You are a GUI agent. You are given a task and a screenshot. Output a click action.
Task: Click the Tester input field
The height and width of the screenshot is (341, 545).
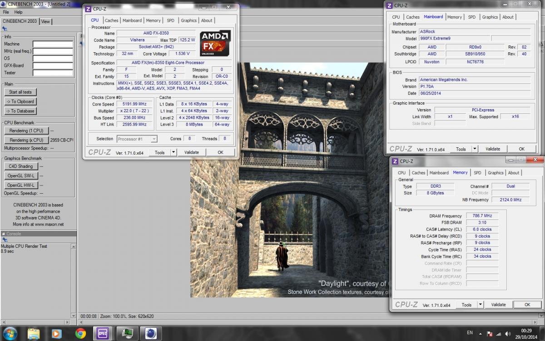[53, 73]
